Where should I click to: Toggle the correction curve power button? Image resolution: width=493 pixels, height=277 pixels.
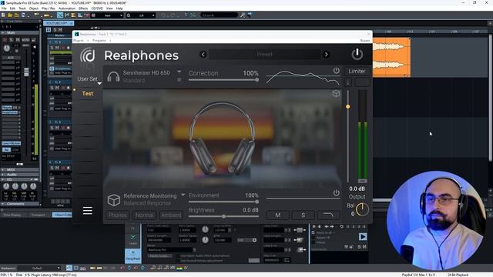(336, 71)
